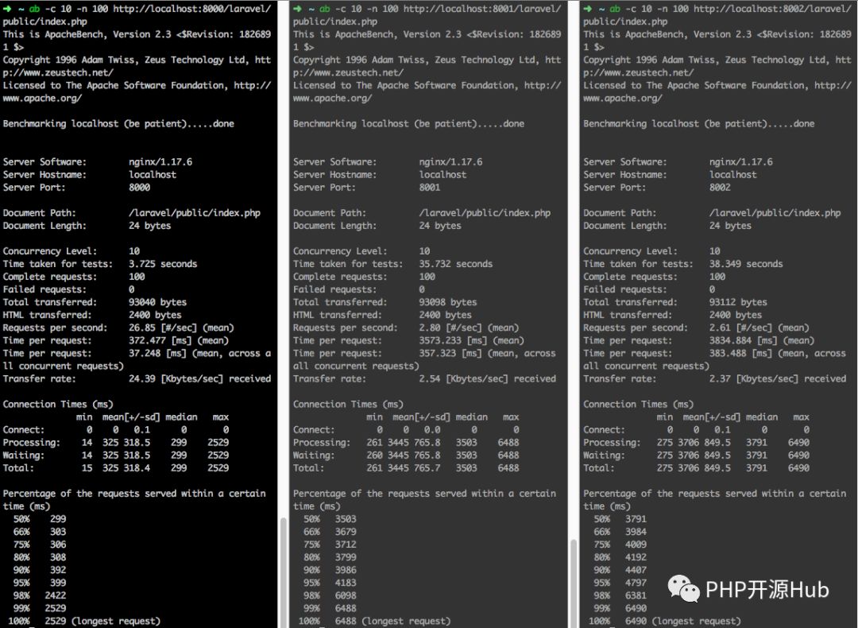Click the standard deviation "765.7" in the Total row
Screen dimensions: 858x628
(x=427, y=468)
